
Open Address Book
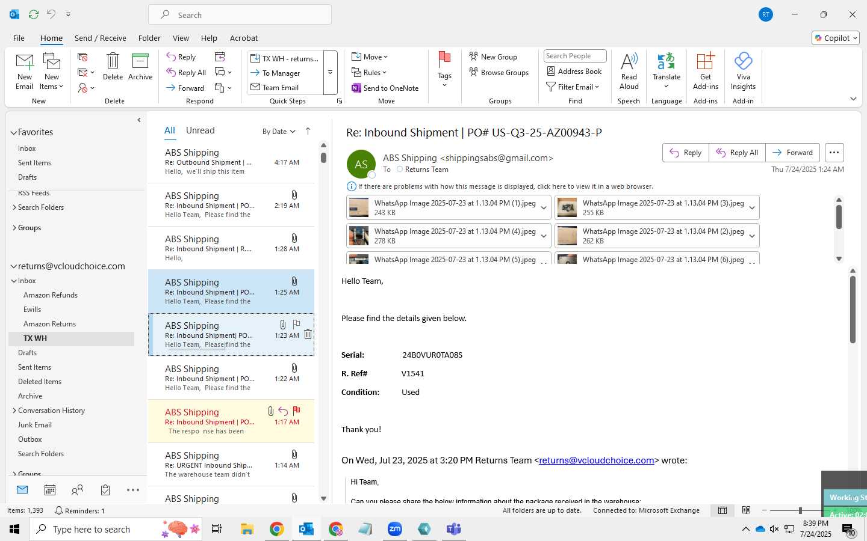click(x=574, y=71)
